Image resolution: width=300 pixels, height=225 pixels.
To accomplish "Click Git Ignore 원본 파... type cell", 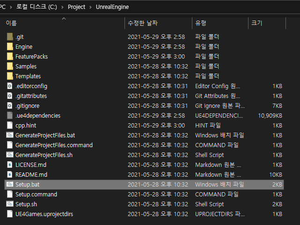I will pos(220,105).
